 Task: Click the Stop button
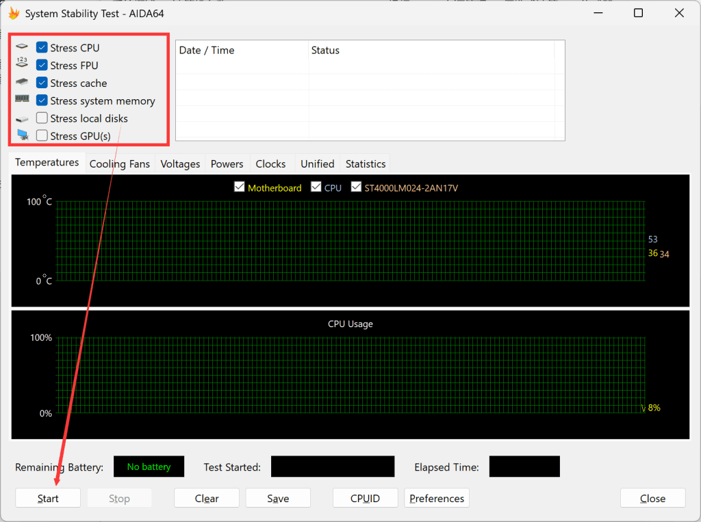(119, 498)
